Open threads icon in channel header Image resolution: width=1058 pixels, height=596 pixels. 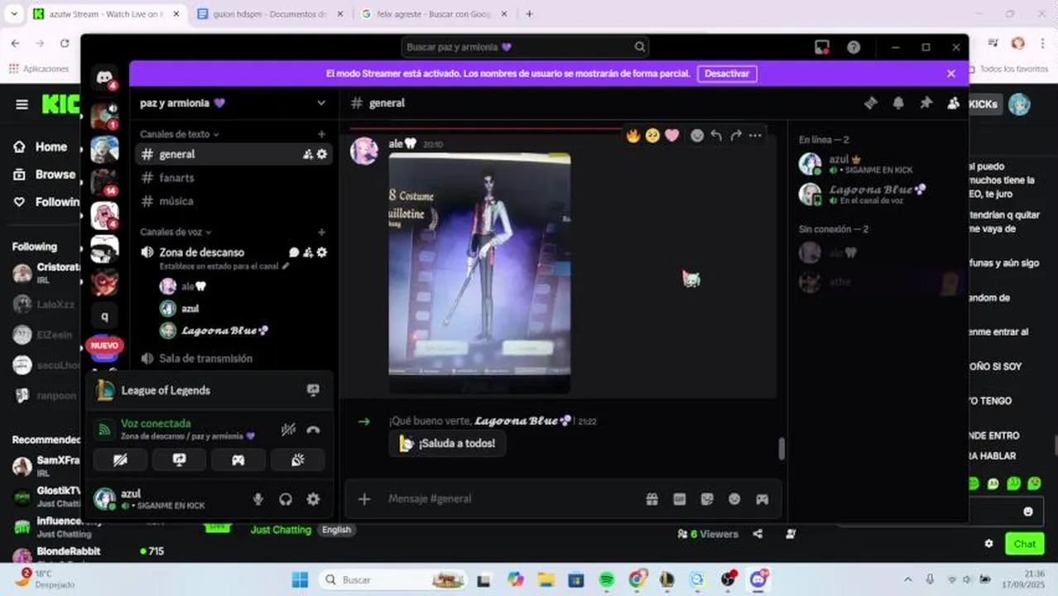click(x=871, y=103)
